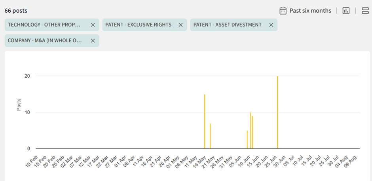Click the shortest bar near 05 Jun
Image resolution: width=372 pixels, height=181 pixels.
pos(247,140)
